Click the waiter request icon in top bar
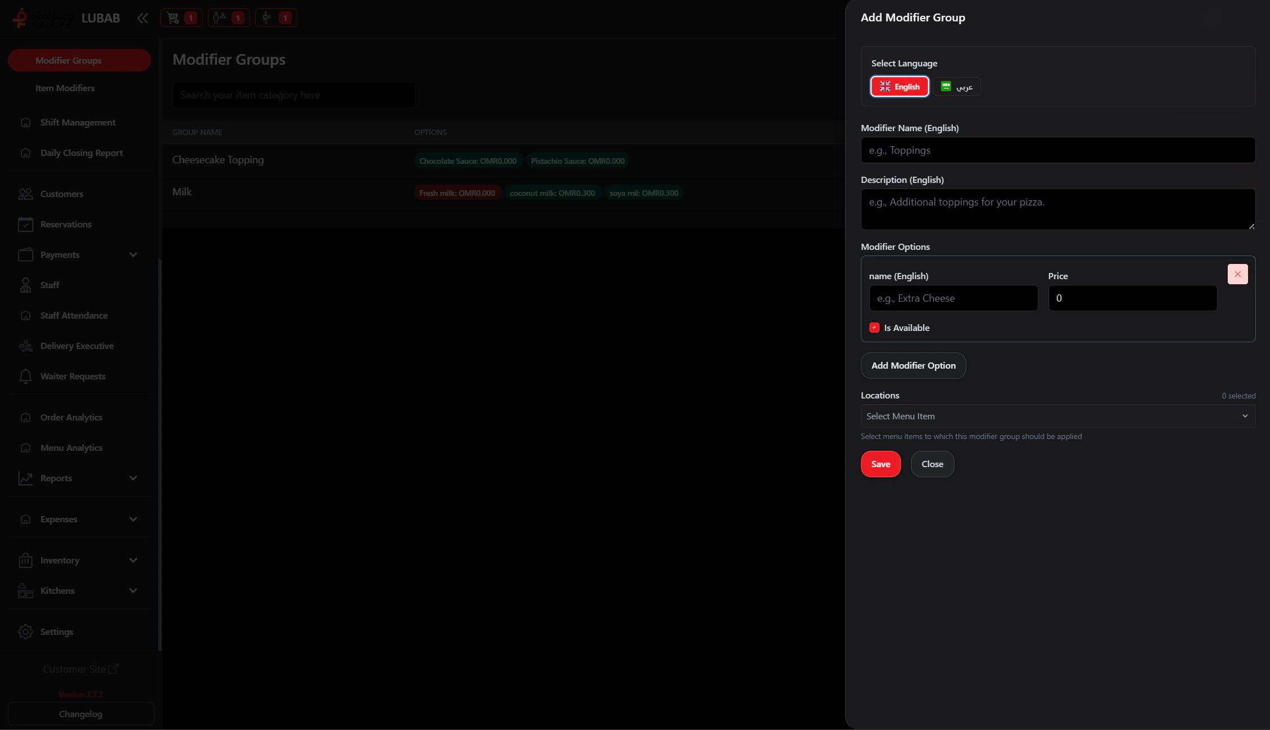 click(267, 18)
